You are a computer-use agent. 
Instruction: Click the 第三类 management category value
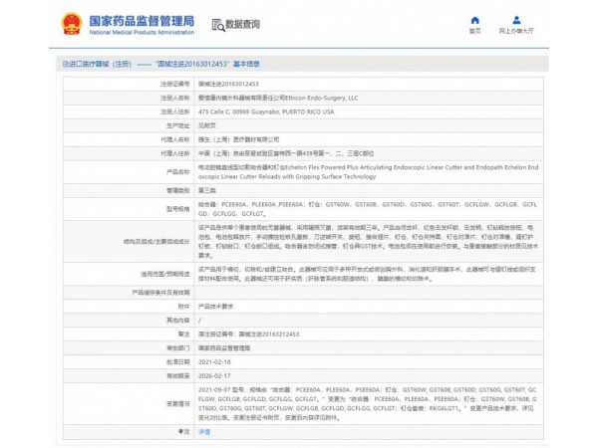point(207,190)
